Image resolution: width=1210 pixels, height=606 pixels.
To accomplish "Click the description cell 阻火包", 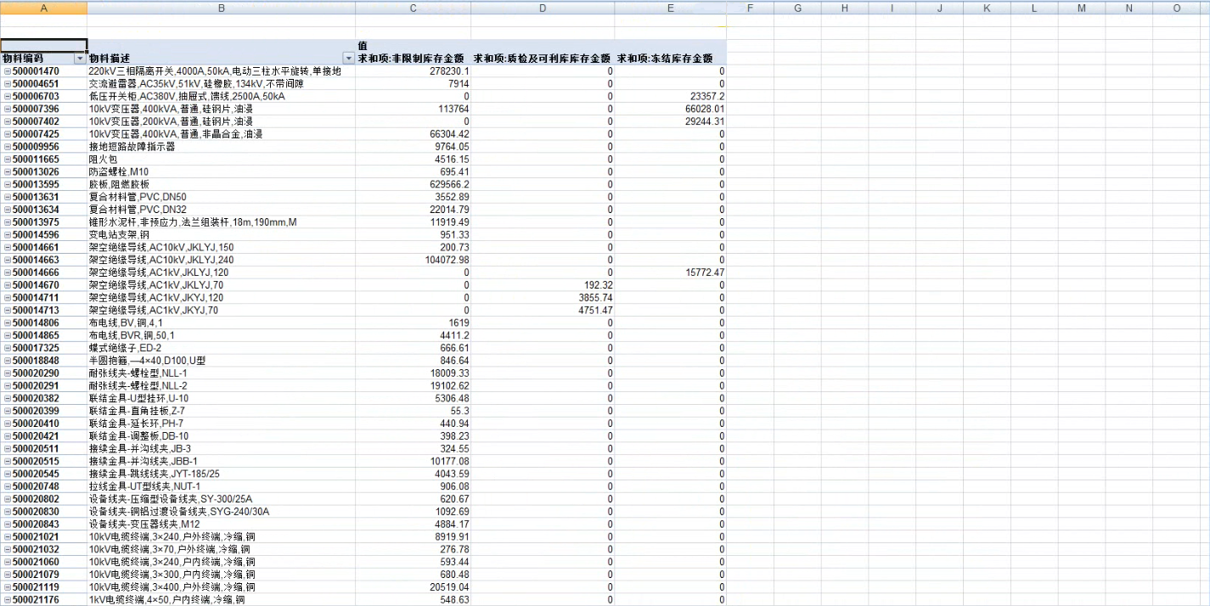I will (221, 160).
